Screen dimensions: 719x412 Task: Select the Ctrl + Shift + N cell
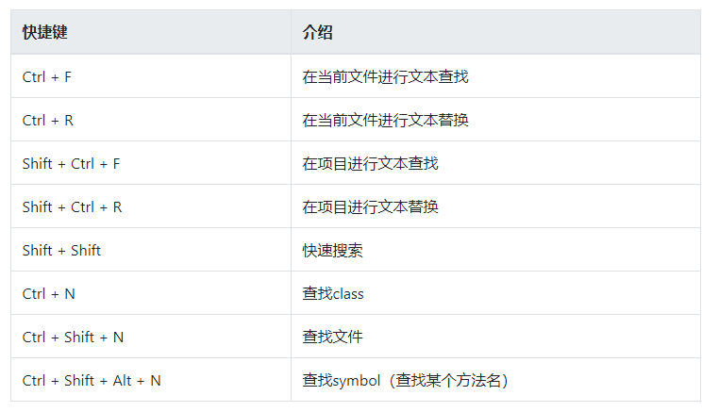click(x=73, y=337)
